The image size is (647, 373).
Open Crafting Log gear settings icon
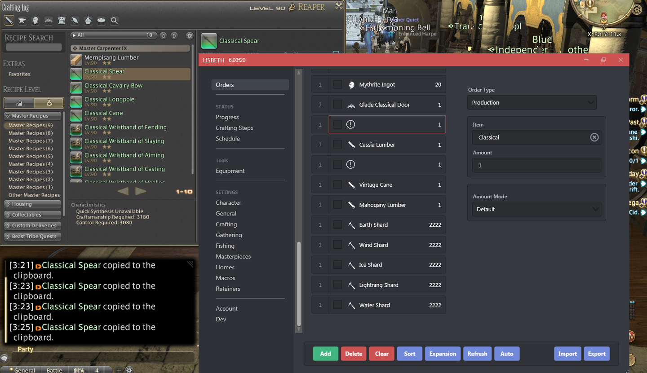coord(190,35)
